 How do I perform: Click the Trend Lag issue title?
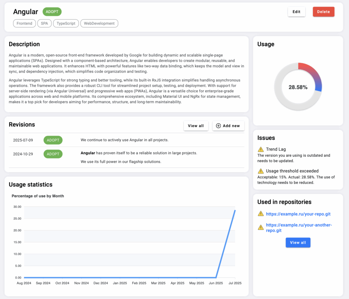(x=276, y=149)
